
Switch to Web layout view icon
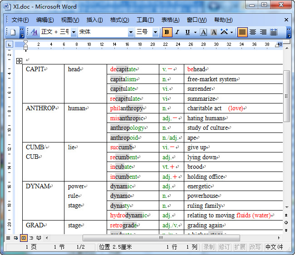click(16, 238)
